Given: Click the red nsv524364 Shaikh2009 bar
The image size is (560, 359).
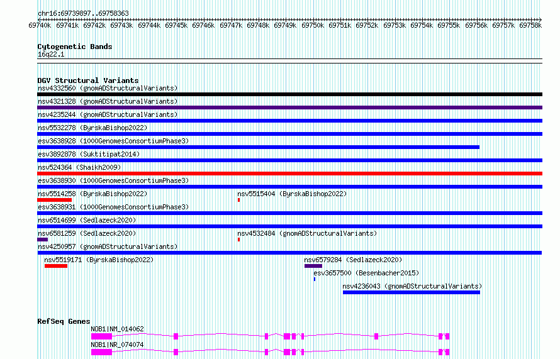Looking at the screenshot, I should point(289,174).
